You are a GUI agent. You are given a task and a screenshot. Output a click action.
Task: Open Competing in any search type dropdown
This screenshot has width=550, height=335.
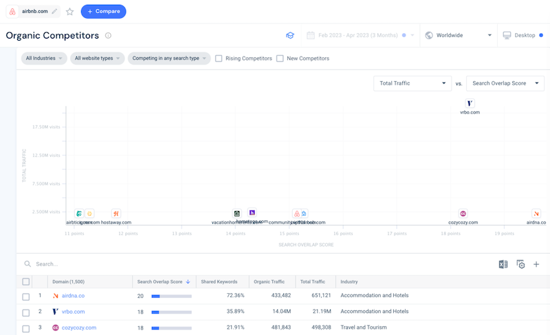point(169,58)
